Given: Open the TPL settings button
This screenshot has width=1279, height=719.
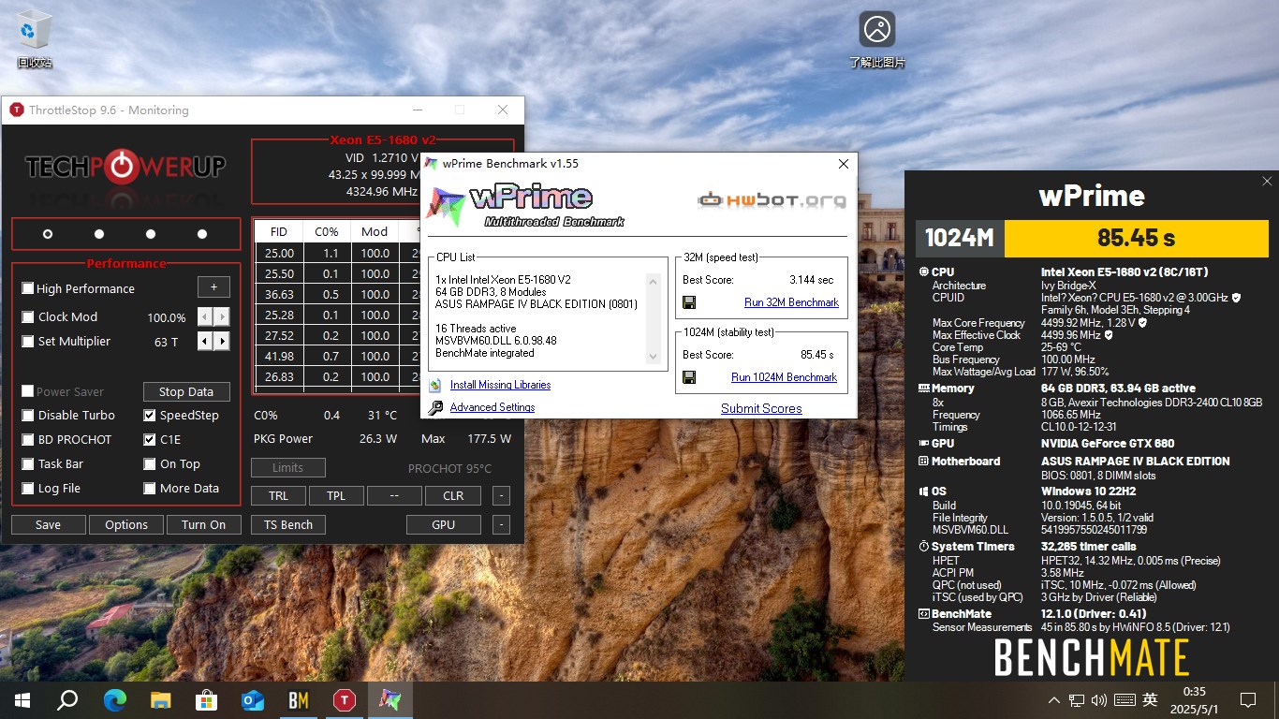Looking at the screenshot, I should pyautogui.click(x=336, y=496).
